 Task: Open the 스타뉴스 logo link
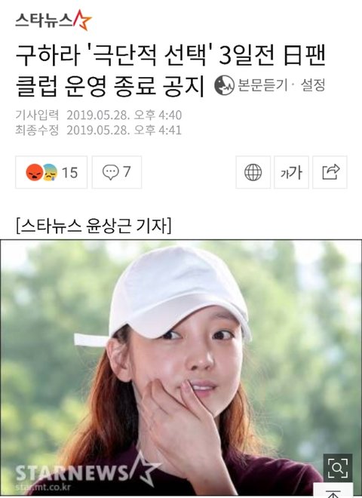54,20
